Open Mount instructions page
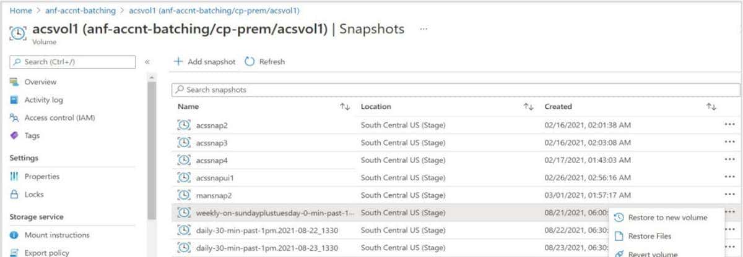Screen dimensions: 743x257 (x=56, y=235)
